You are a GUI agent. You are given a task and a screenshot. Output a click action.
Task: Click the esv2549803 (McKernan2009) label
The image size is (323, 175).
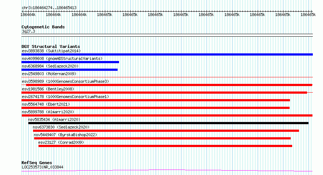point(49,74)
